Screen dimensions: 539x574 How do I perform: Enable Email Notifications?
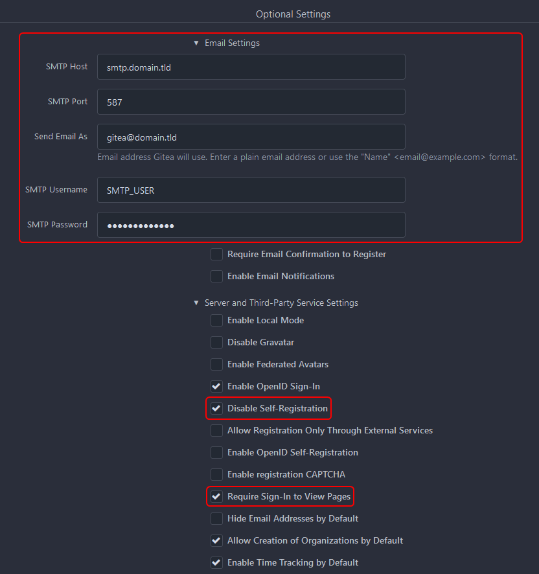pyautogui.click(x=216, y=276)
